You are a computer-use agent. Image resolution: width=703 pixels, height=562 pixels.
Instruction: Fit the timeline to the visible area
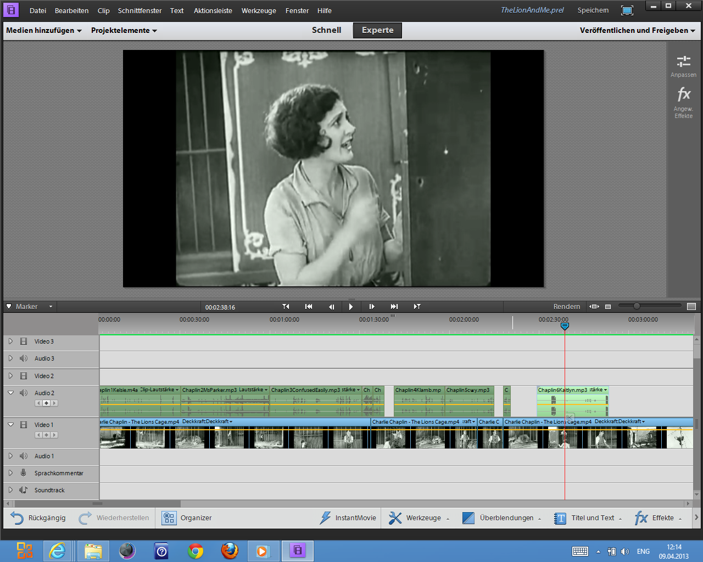pos(594,307)
